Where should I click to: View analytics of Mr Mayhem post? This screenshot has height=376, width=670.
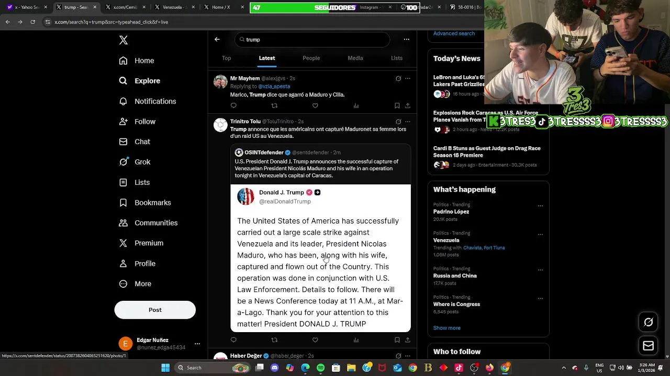pos(356,105)
